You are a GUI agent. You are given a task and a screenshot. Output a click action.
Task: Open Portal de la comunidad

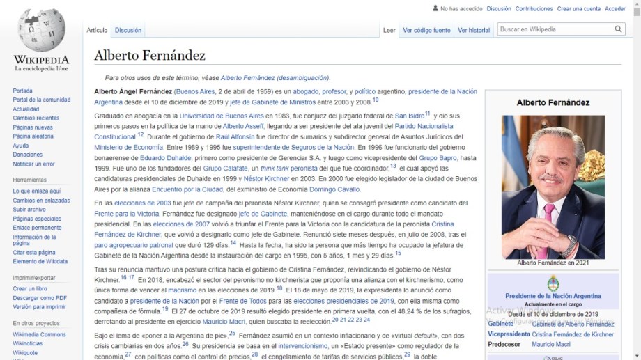(x=41, y=100)
